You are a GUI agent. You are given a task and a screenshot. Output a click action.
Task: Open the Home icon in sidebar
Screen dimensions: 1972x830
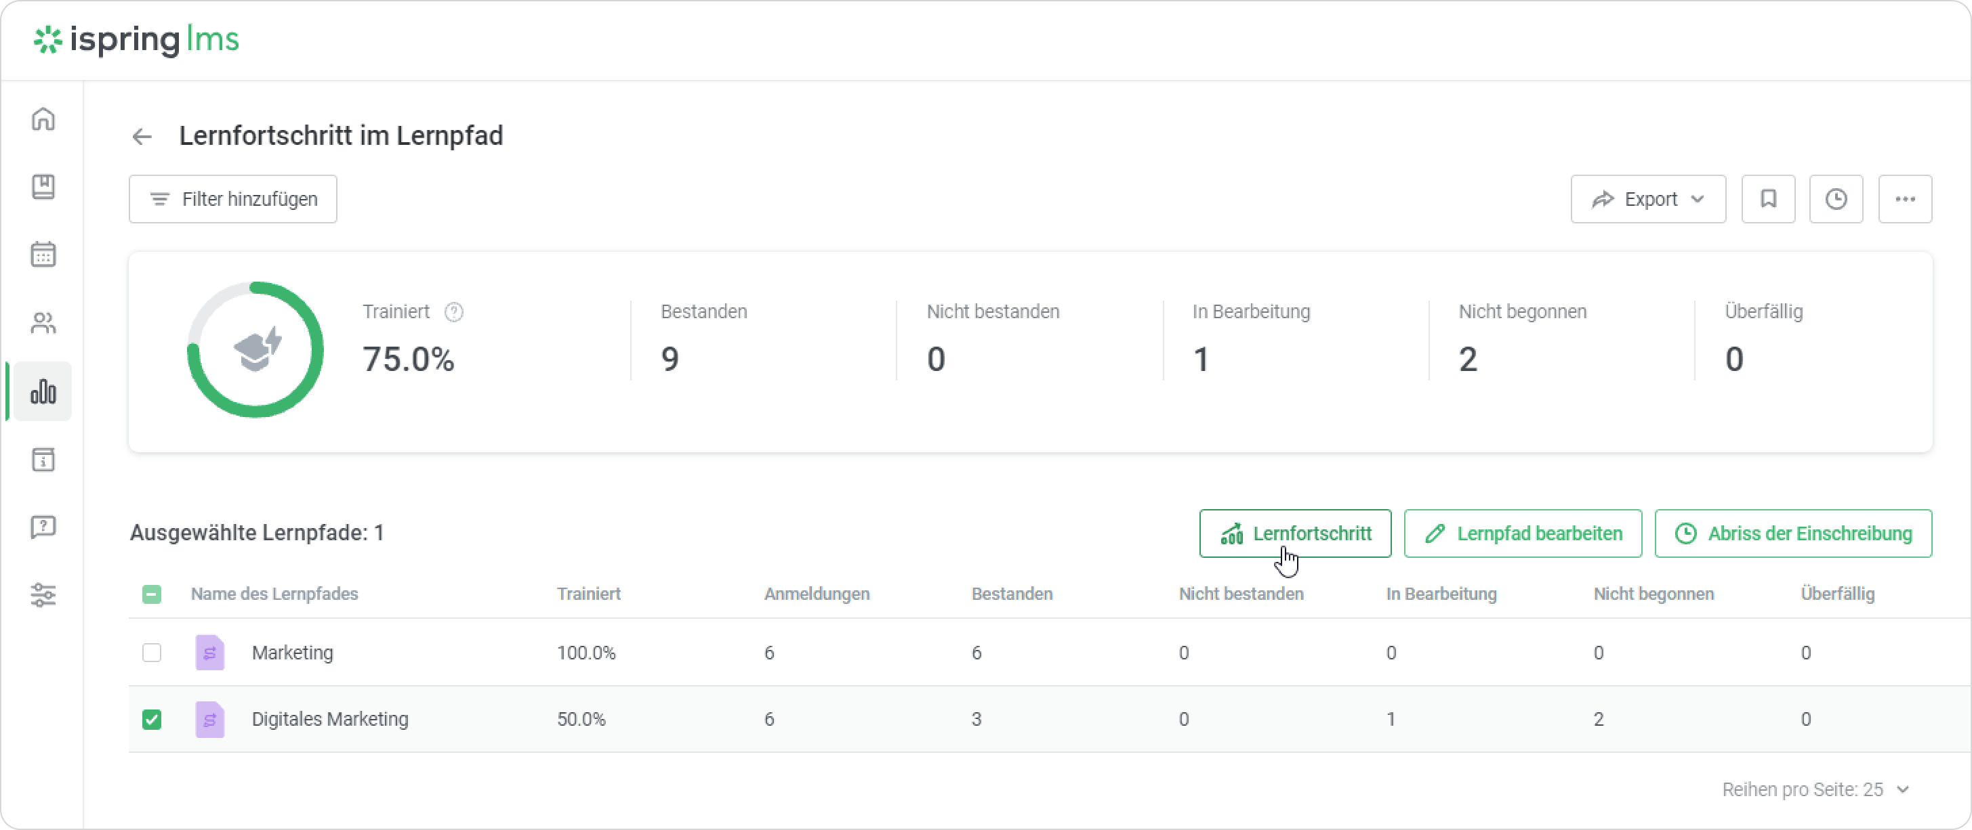pyautogui.click(x=43, y=119)
